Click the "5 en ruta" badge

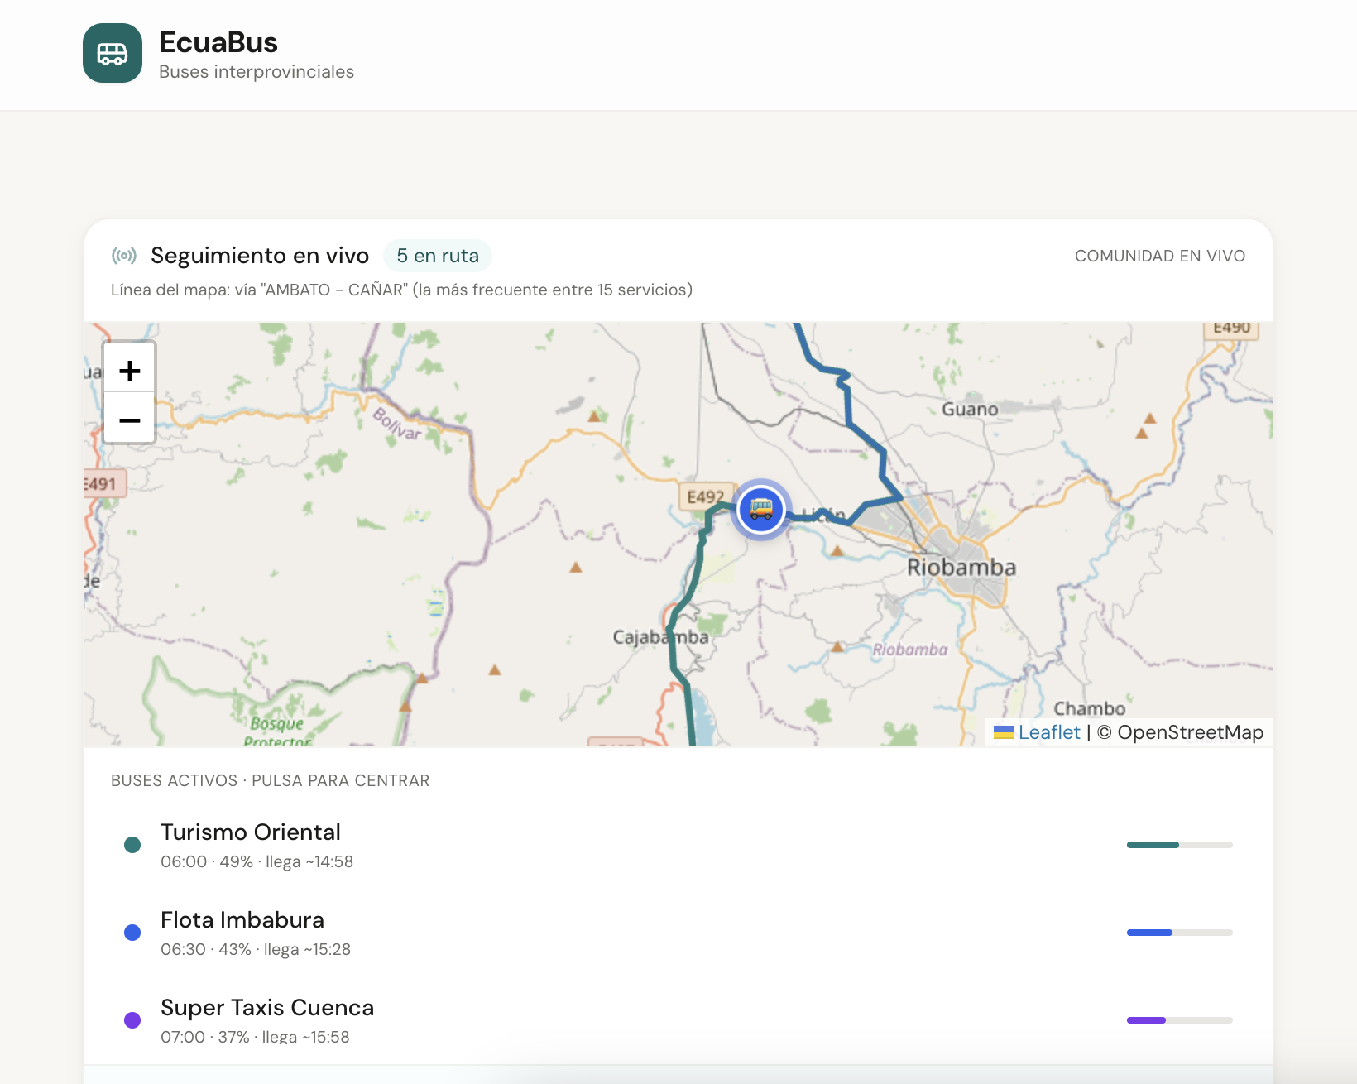click(438, 256)
